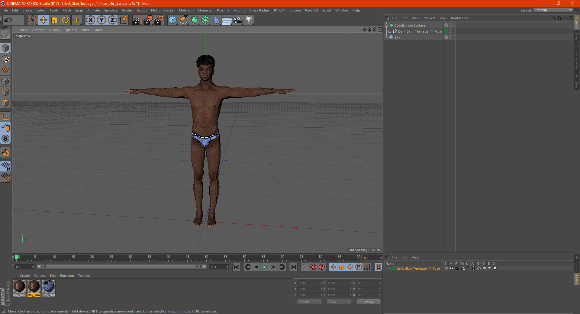Click the Bend deformer icon
The width and height of the screenshot is (580, 314).
[x=216, y=20]
